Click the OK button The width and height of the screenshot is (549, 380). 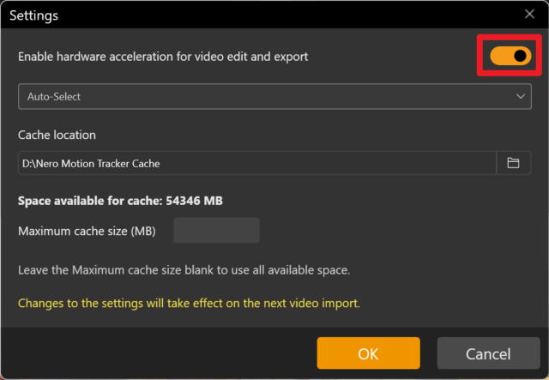[x=368, y=353]
